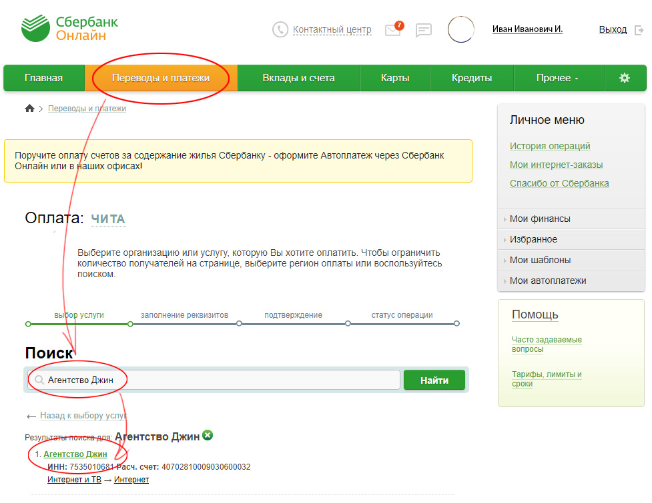Click the back arrow next to Назад к выбору услуг

[31, 416]
